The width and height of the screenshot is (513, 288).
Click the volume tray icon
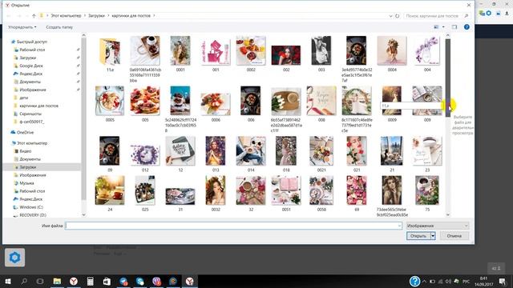448,282
